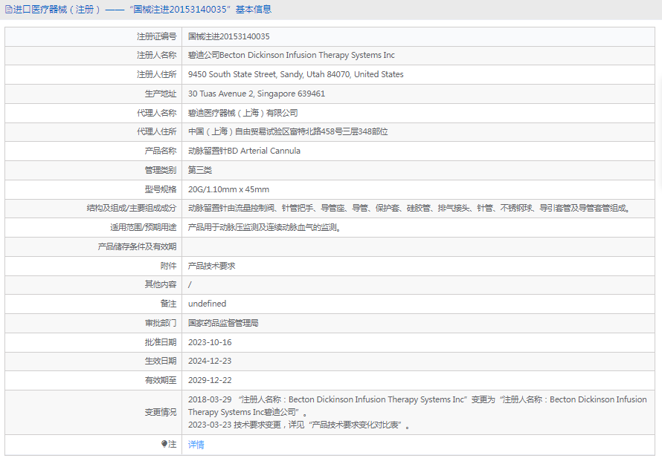Click the 变更情况 row label
The height and width of the screenshot is (461, 662).
[x=161, y=412]
